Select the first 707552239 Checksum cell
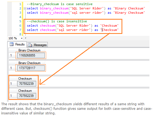The image size is (158, 116). (x=27, y=84)
